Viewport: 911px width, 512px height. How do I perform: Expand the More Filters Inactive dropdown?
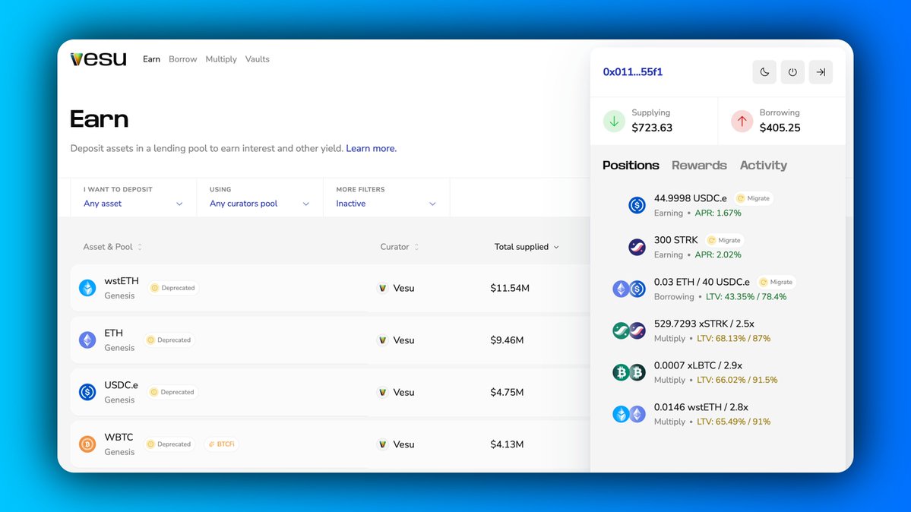[386, 197]
